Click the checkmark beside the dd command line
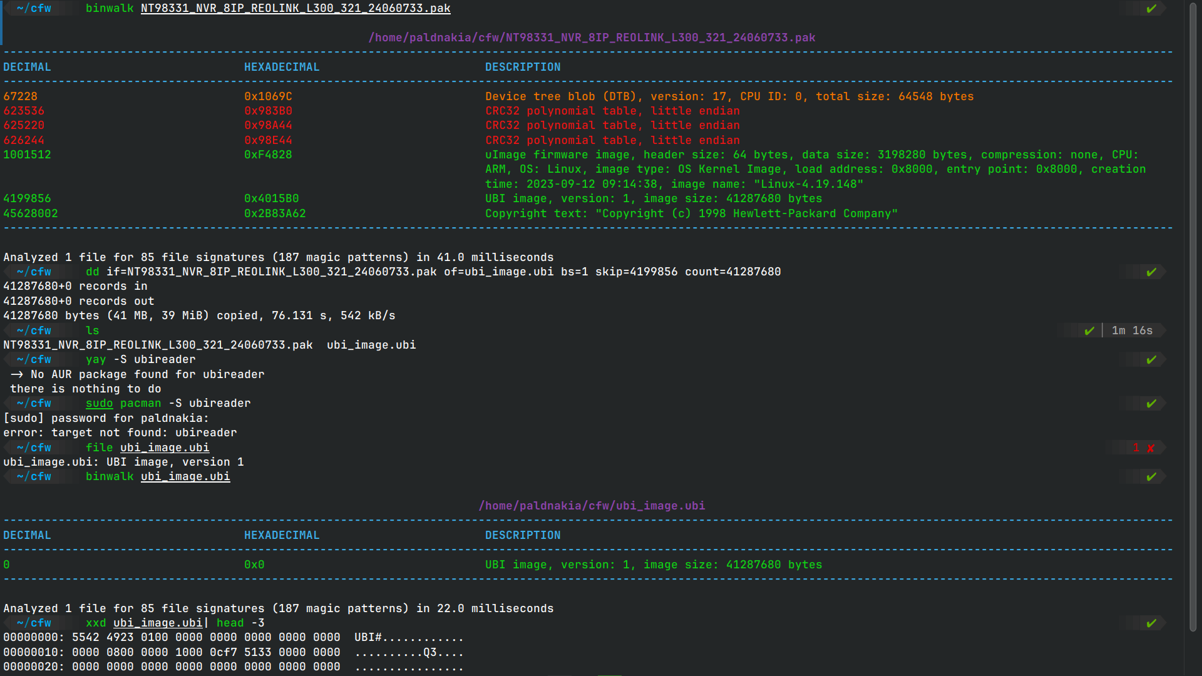Image resolution: width=1202 pixels, height=676 pixels. point(1151,272)
